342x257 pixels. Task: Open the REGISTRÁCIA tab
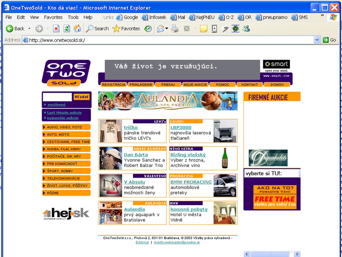(114, 85)
